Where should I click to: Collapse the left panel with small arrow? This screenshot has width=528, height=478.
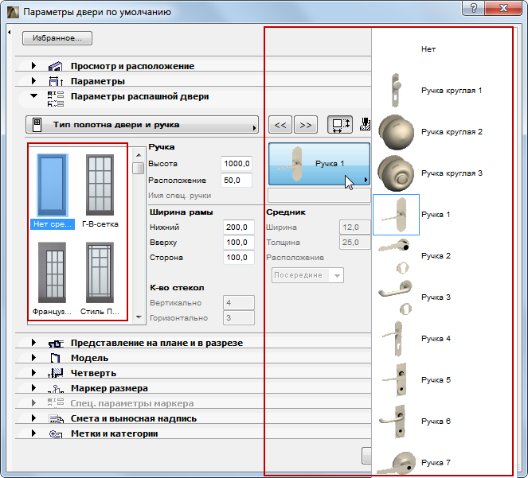(9, 32)
